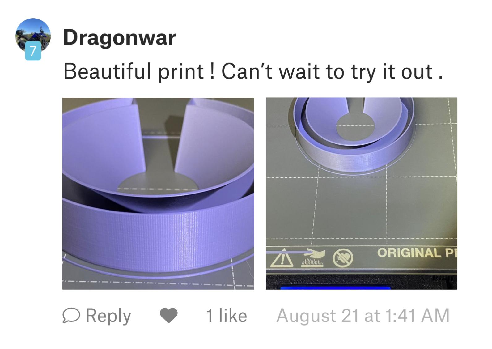View who liked via '1 like'

227,316
